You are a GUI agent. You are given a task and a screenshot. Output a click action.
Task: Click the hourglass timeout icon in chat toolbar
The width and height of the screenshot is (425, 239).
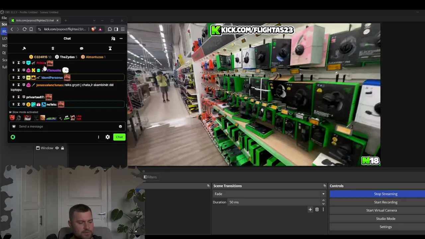click(110, 48)
